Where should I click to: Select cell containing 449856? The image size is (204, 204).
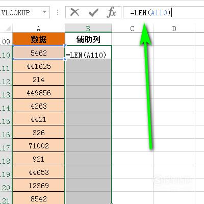point(39,92)
